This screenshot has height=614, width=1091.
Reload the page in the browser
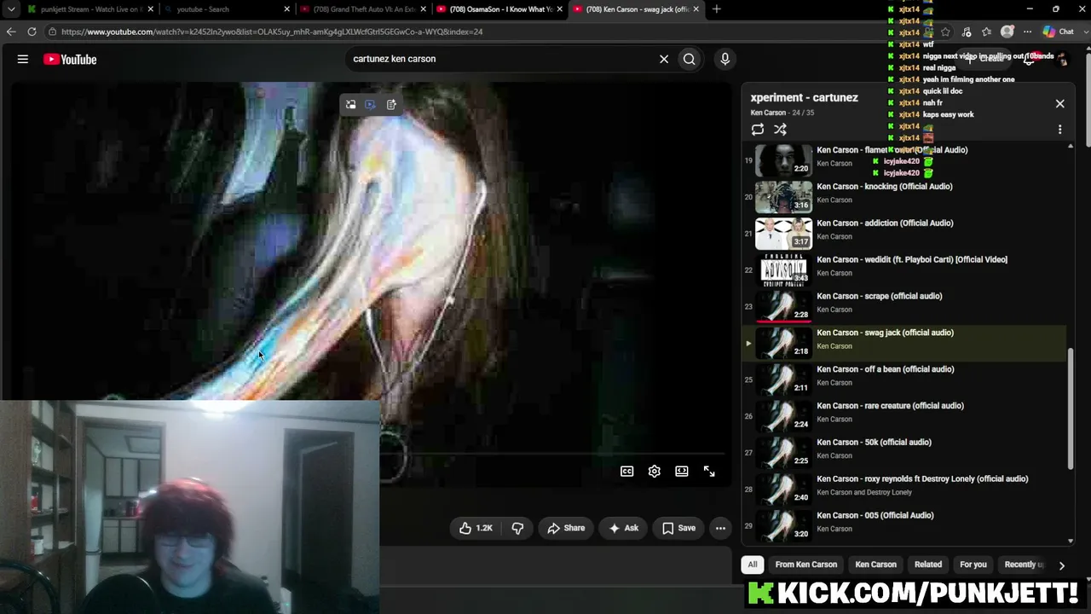point(32,32)
